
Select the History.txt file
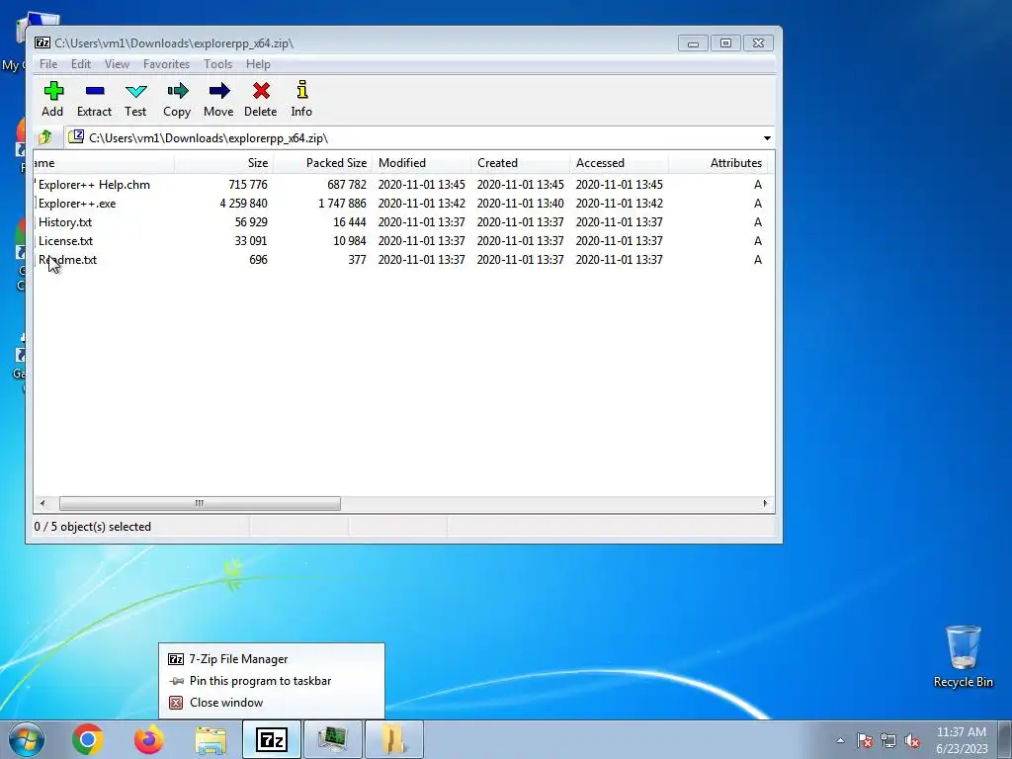click(x=64, y=222)
